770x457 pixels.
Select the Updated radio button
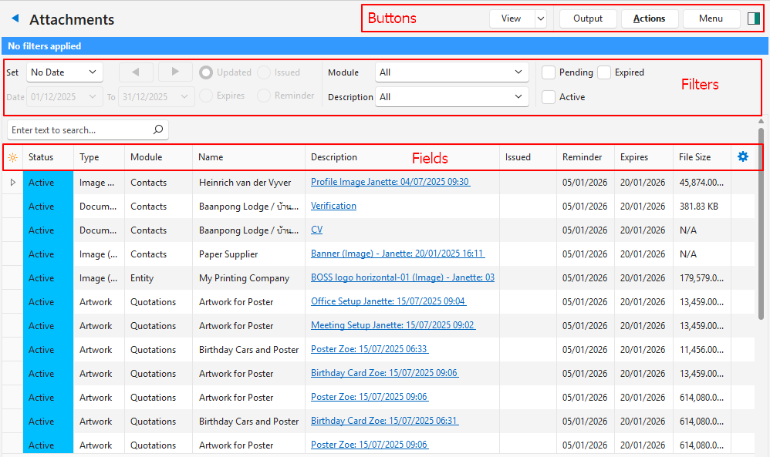point(206,72)
